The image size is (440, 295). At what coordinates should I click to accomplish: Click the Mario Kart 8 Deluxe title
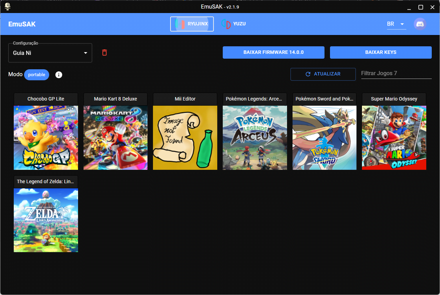[x=115, y=99]
